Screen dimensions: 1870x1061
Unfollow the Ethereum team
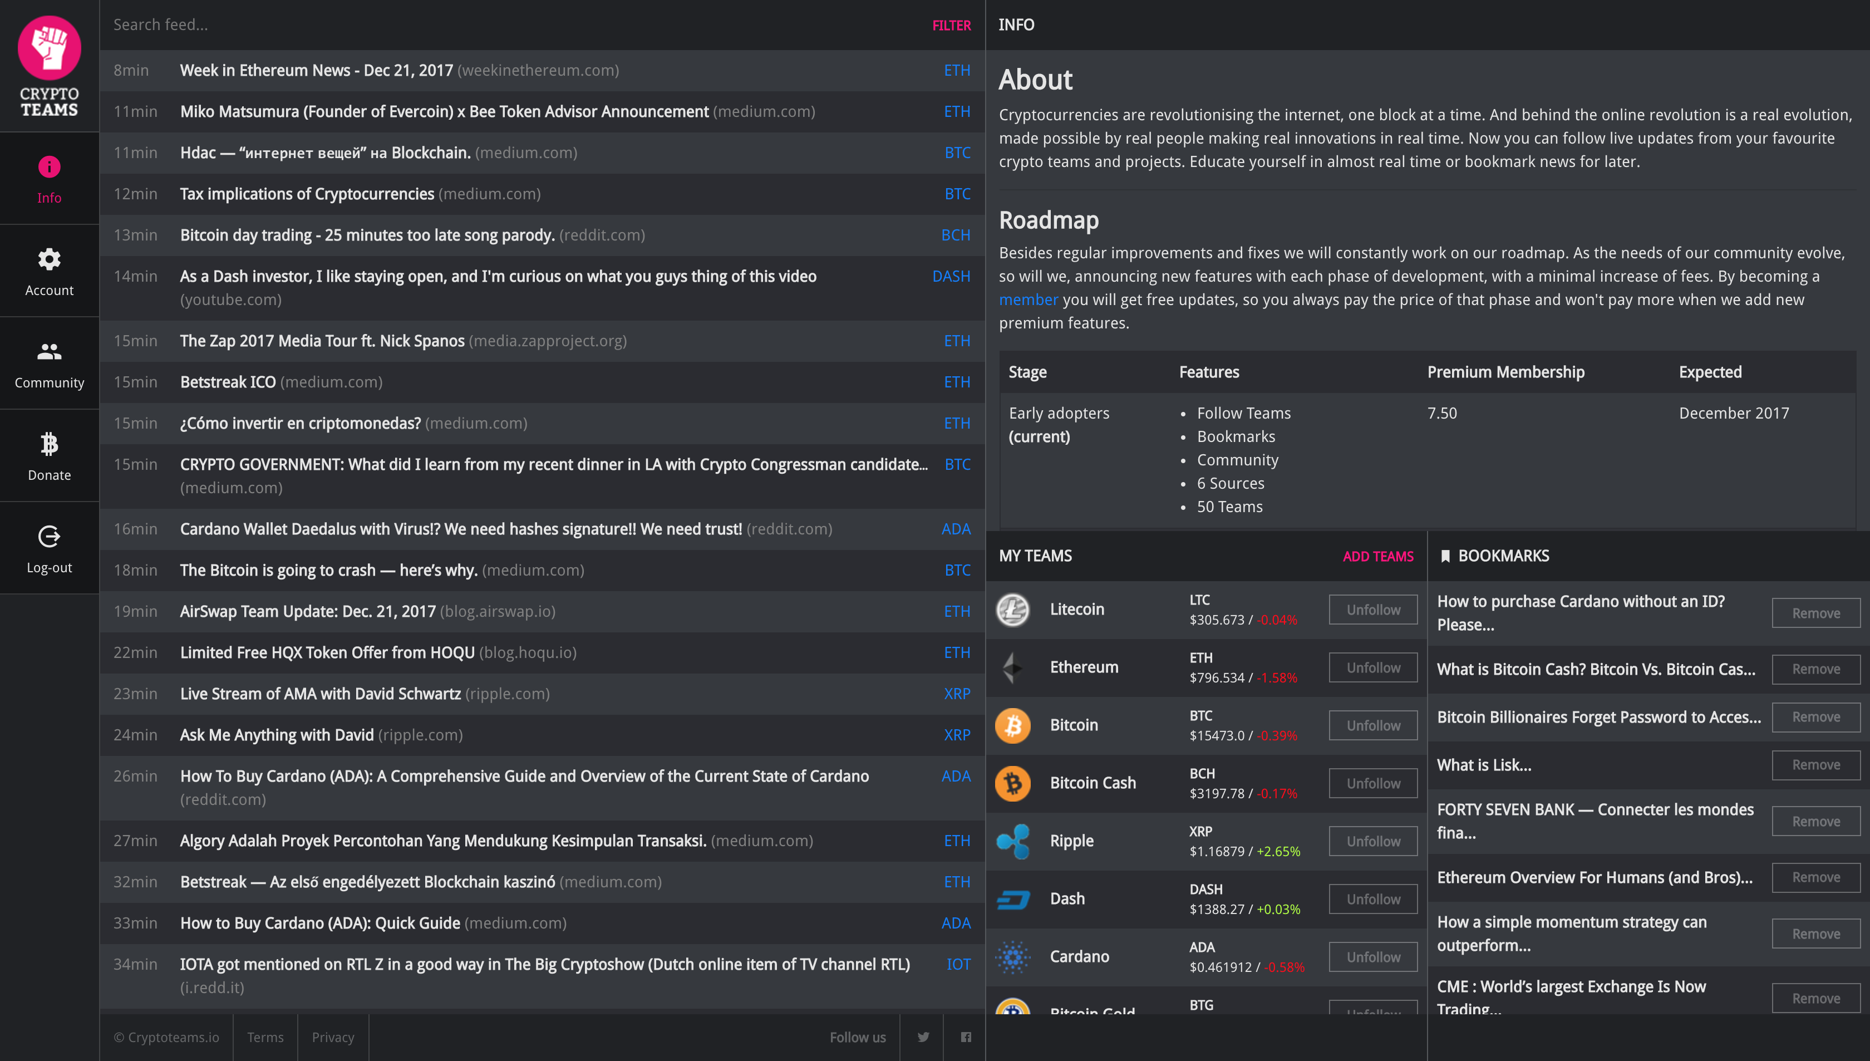click(x=1372, y=667)
